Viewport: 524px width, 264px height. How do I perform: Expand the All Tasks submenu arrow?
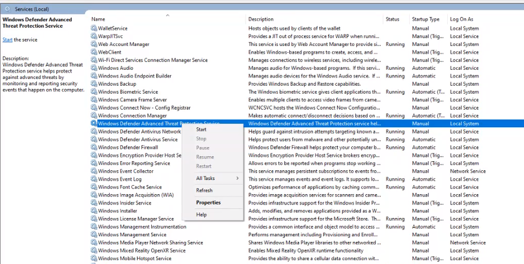coord(237,178)
